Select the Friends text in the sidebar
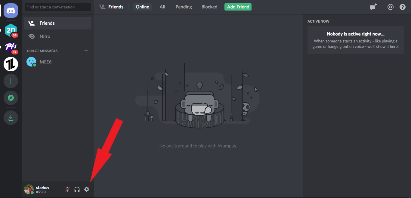The width and height of the screenshot is (411, 198). click(47, 23)
